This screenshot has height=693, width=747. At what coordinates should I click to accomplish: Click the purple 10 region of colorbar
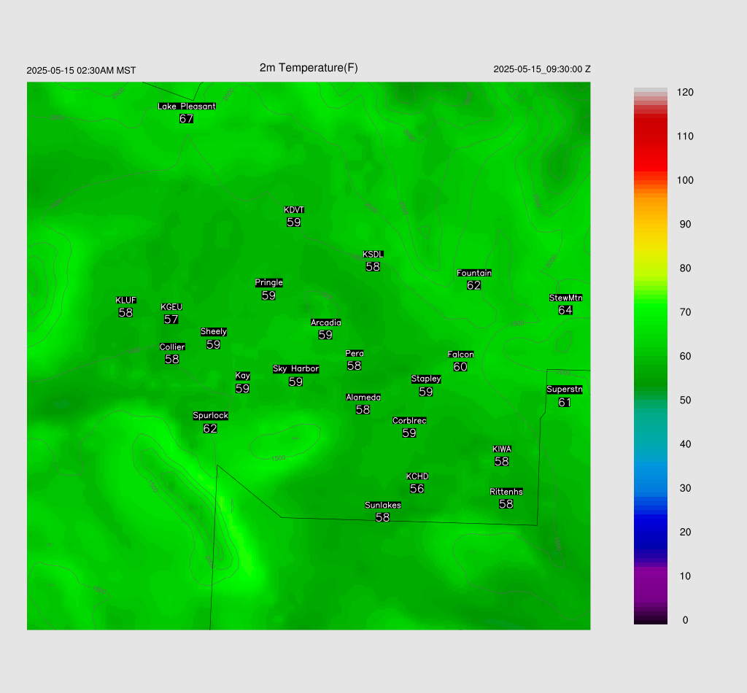(x=650, y=576)
